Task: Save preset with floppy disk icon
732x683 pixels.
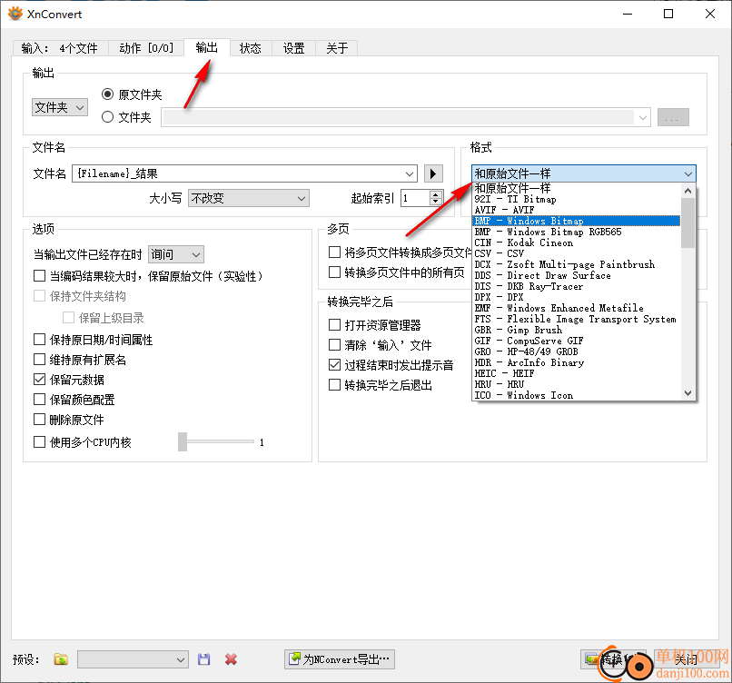Action: 203,659
